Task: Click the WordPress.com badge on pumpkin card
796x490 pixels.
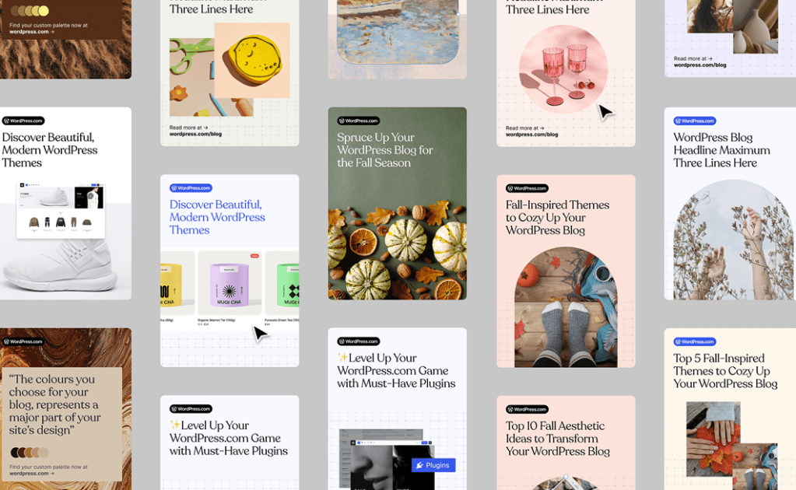Action: 359,121
